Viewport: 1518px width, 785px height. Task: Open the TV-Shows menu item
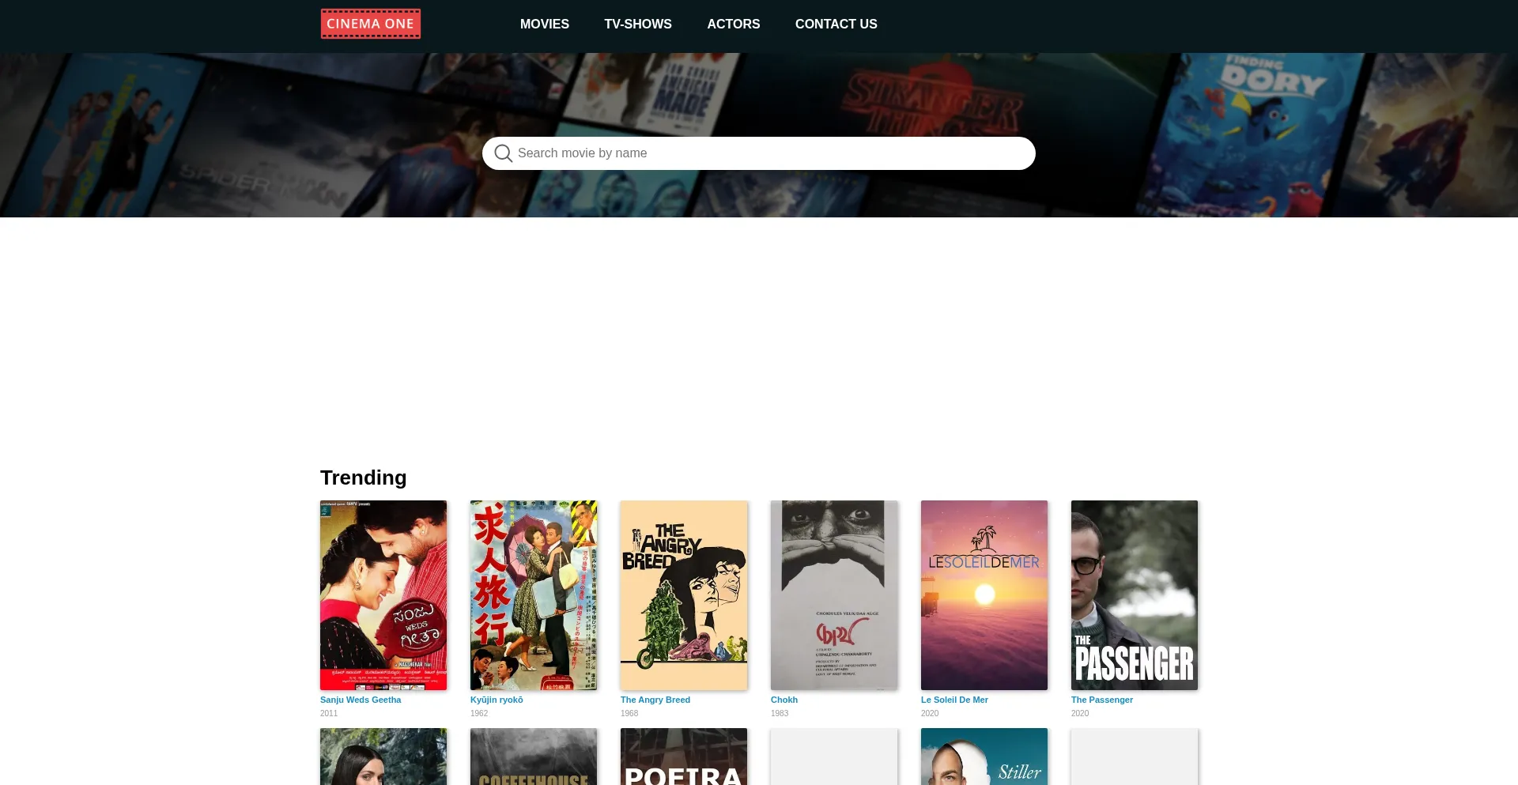pyautogui.click(x=637, y=25)
